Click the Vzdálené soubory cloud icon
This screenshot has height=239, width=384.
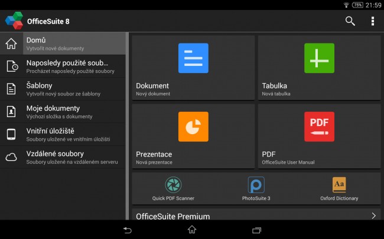click(x=11, y=157)
